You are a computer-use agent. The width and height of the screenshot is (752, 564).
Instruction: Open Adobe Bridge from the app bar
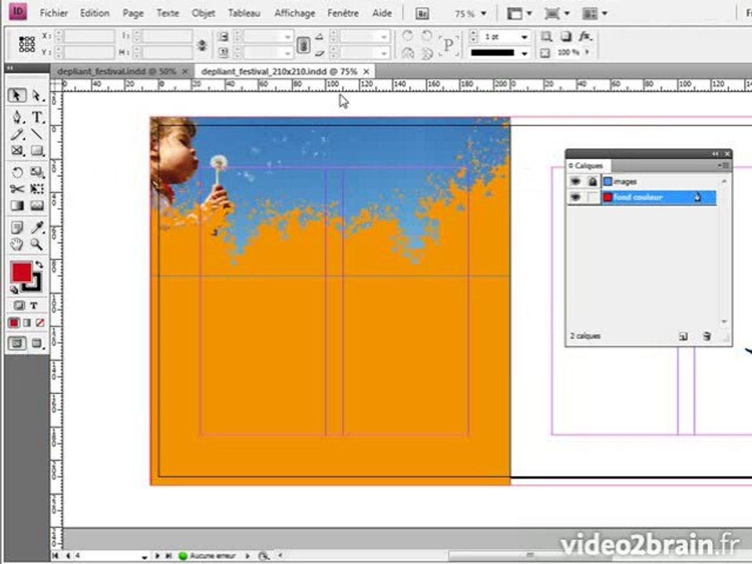point(422,13)
